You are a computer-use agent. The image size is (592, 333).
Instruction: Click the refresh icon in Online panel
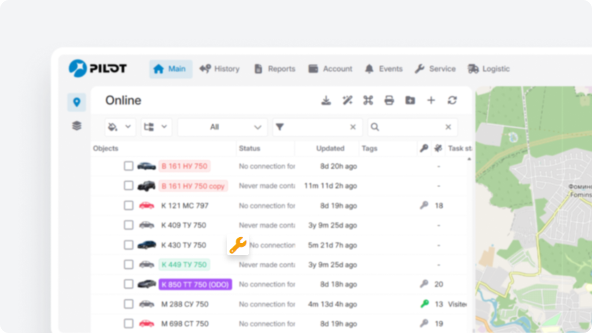pos(452,100)
